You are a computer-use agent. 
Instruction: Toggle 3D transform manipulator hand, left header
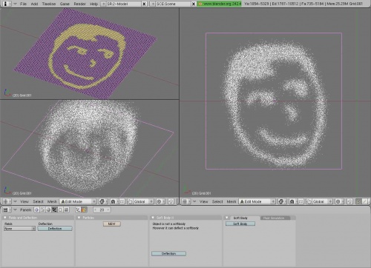click(x=130, y=201)
